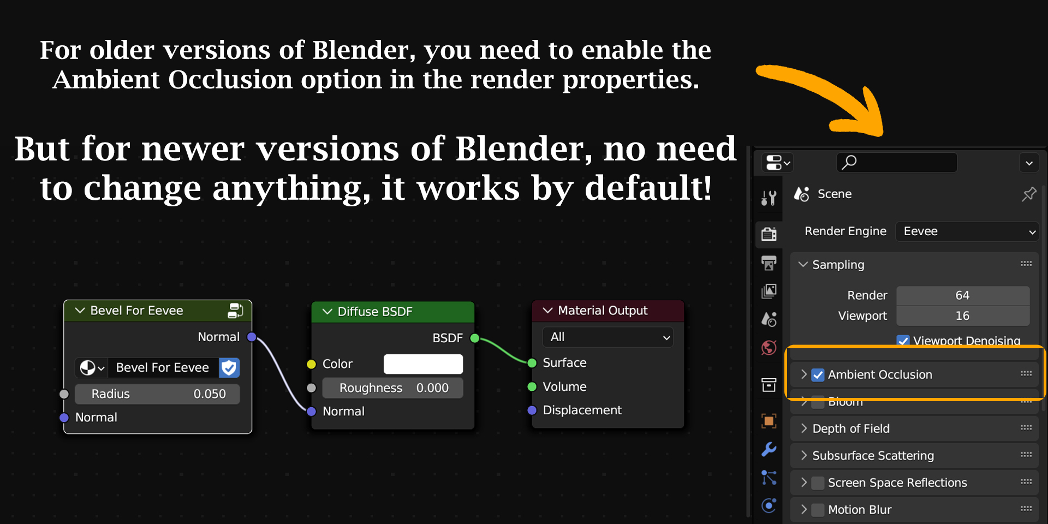Open the properties options dropdown arrow
1048x524 pixels.
(1029, 163)
